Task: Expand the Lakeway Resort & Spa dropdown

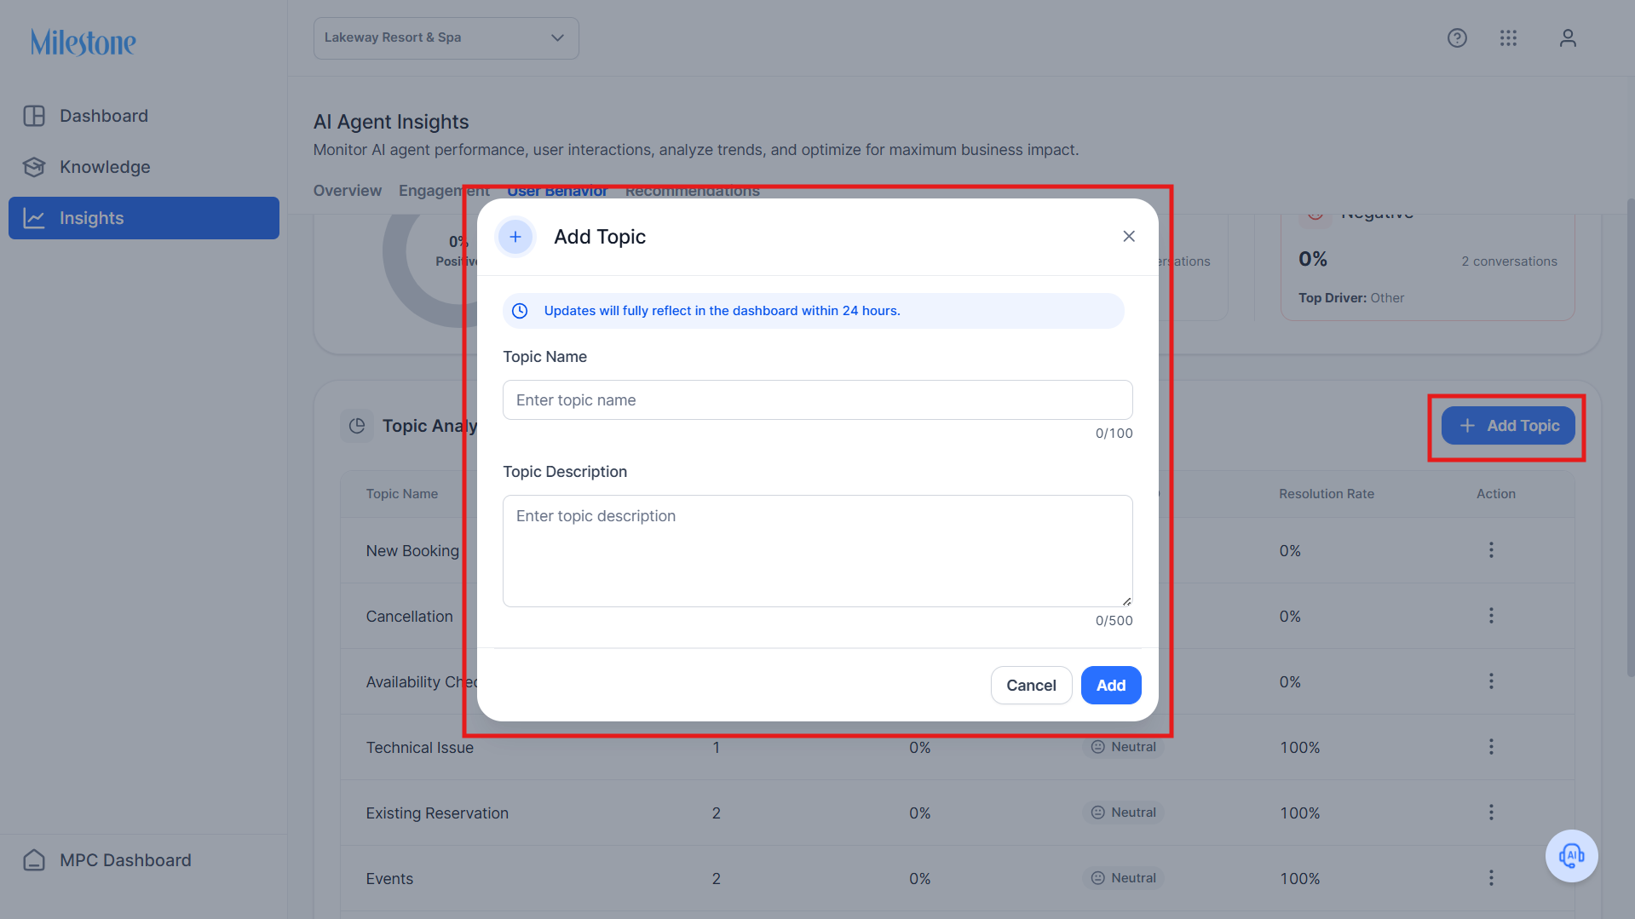Action: coord(446,38)
